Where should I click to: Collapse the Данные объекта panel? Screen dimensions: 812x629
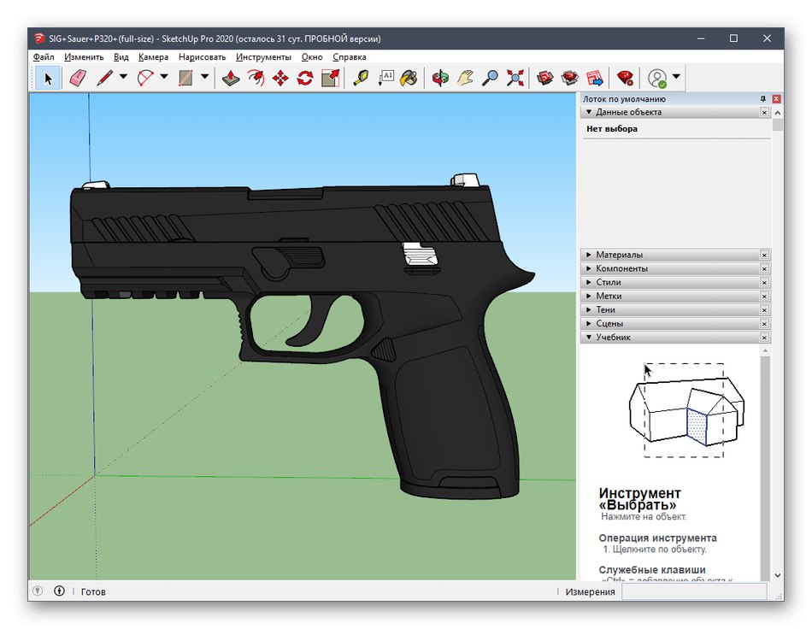589,112
